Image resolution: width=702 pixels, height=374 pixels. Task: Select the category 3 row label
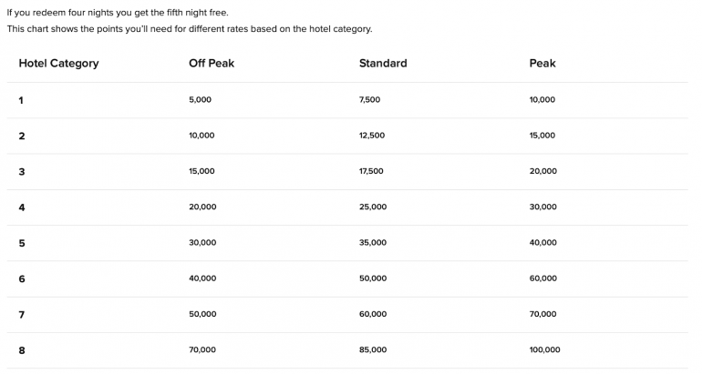[x=22, y=171]
